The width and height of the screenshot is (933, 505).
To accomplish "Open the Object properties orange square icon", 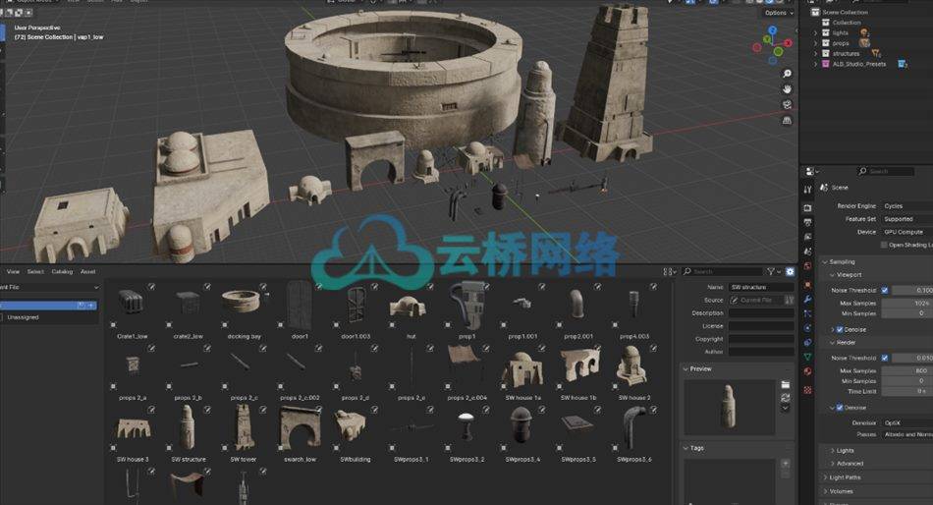I will click(807, 285).
